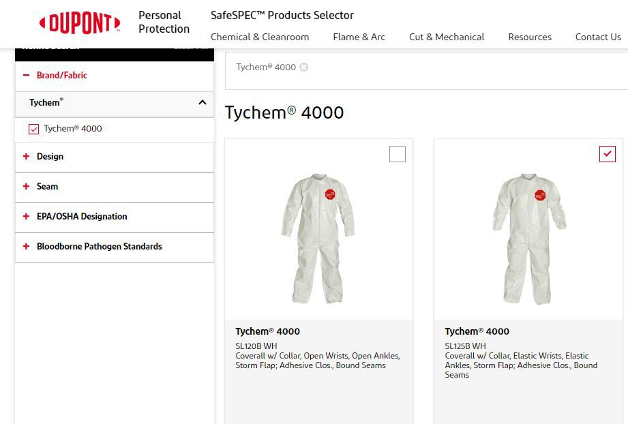Image resolution: width=628 pixels, height=424 pixels.
Task: Select the SL120B WH compare checkbox
Action: [397, 154]
